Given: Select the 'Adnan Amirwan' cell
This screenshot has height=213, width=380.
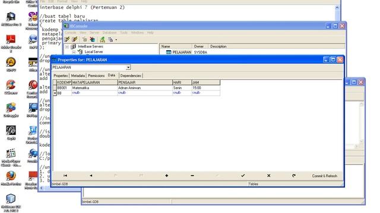Looking at the screenshot, I should (145, 88).
